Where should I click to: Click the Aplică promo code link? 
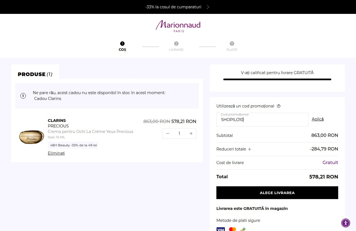318,119
